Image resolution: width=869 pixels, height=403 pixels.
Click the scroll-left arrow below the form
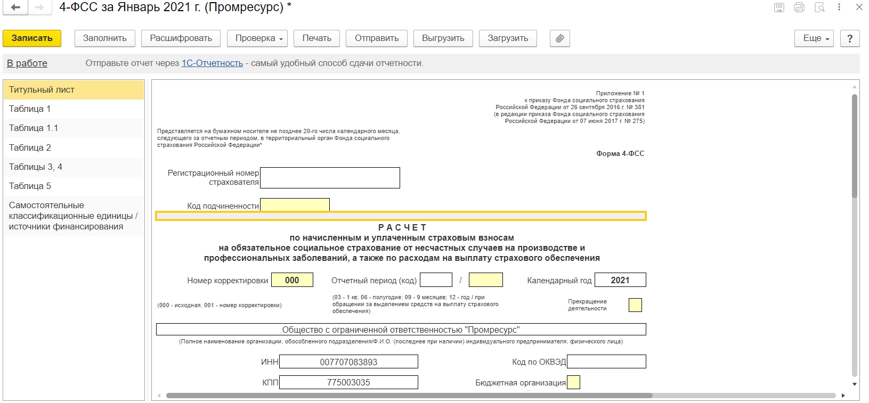point(159,396)
